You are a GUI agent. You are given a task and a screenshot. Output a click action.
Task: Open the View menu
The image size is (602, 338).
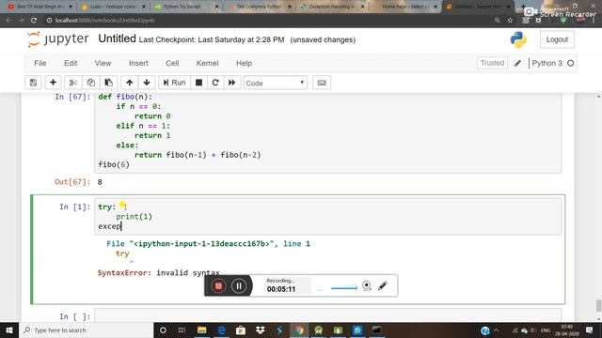click(103, 63)
